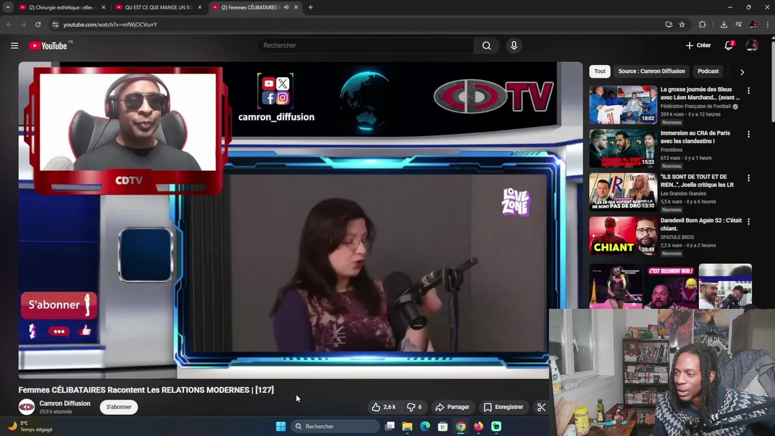775x436 pixels.
Task: Dislike the video (thumbs down 6)
Action: (414, 407)
